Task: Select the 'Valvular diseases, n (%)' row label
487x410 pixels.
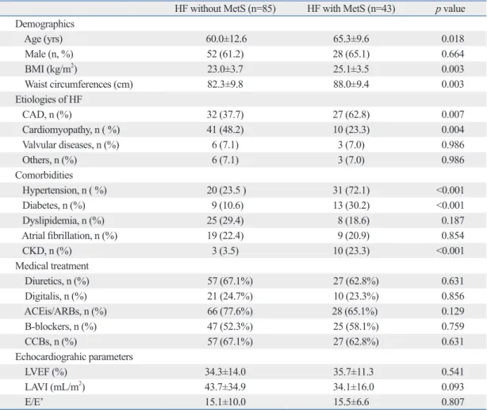Action: coord(71,145)
